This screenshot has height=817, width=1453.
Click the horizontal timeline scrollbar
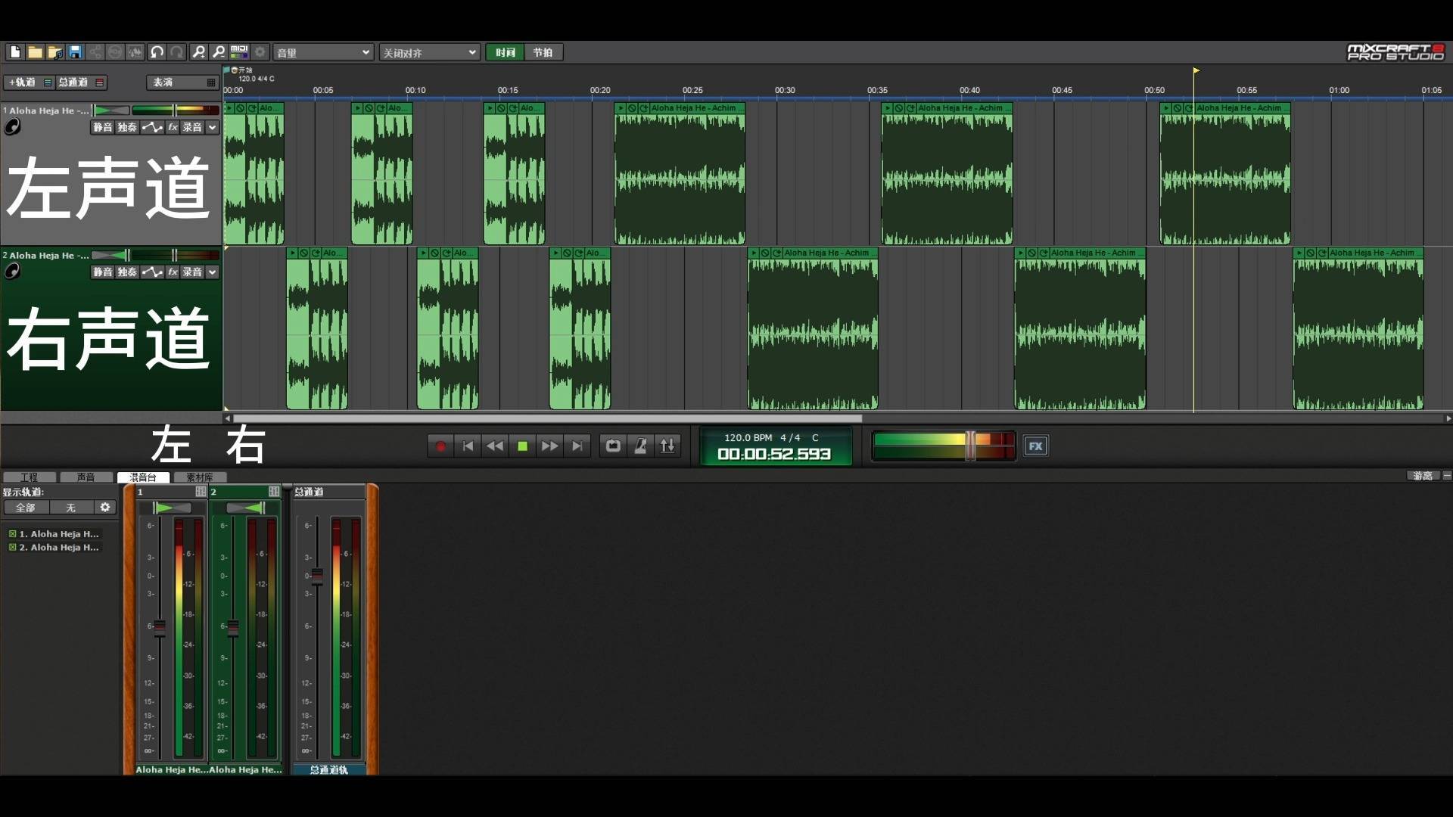(x=547, y=418)
